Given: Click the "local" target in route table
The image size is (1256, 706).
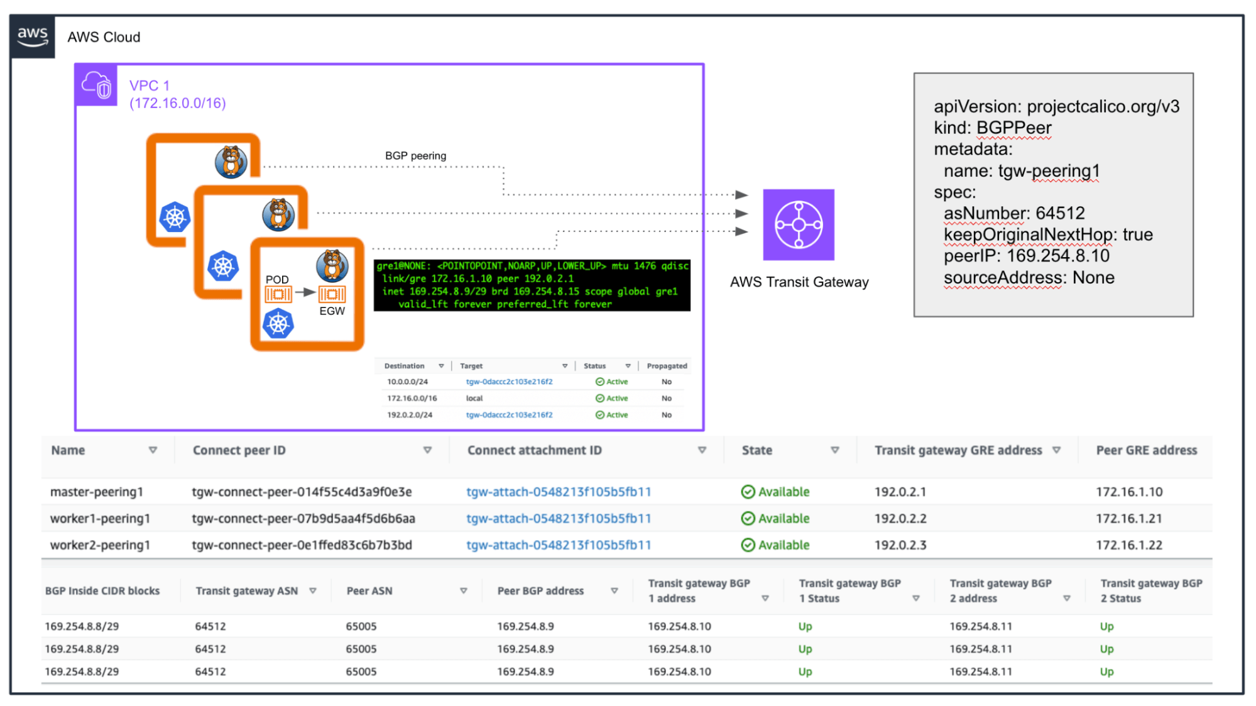Looking at the screenshot, I should pos(474,398).
